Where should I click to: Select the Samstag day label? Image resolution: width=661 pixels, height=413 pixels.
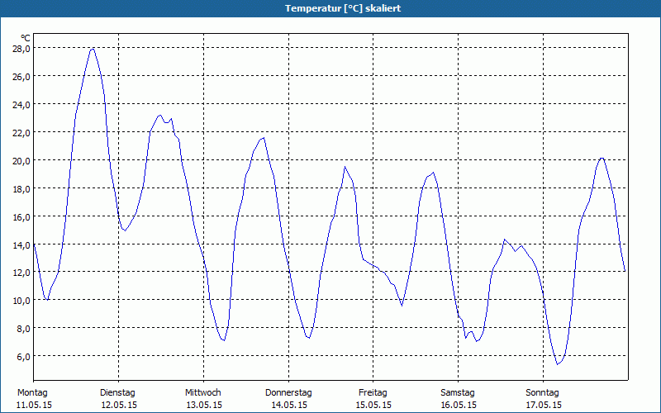pyautogui.click(x=458, y=392)
